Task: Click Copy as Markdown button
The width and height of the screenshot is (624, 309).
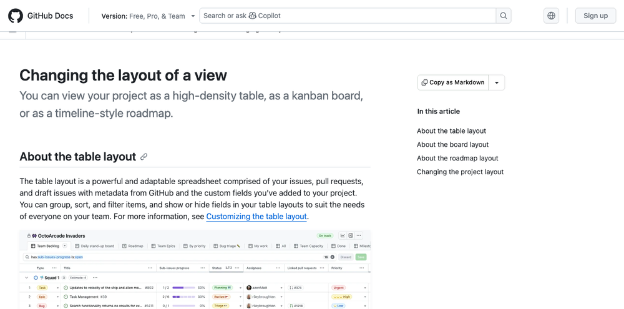Action: click(x=453, y=82)
